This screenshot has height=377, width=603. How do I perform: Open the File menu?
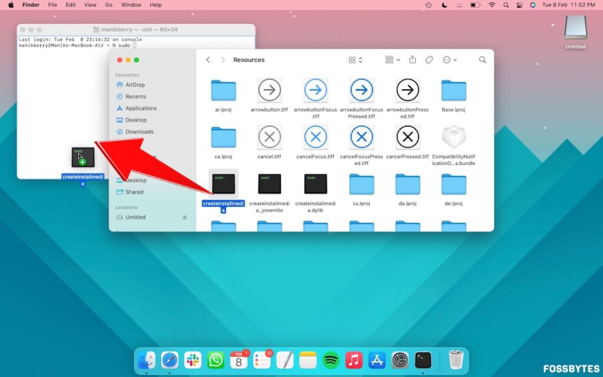click(52, 5)
